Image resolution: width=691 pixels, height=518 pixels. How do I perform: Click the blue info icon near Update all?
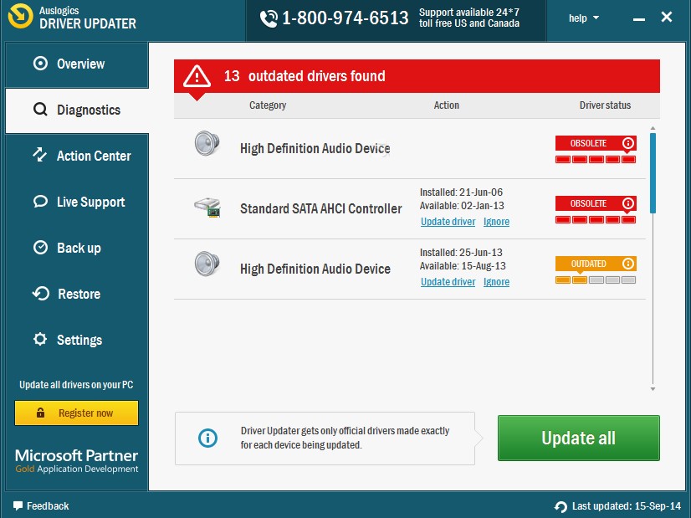[207, 438]
